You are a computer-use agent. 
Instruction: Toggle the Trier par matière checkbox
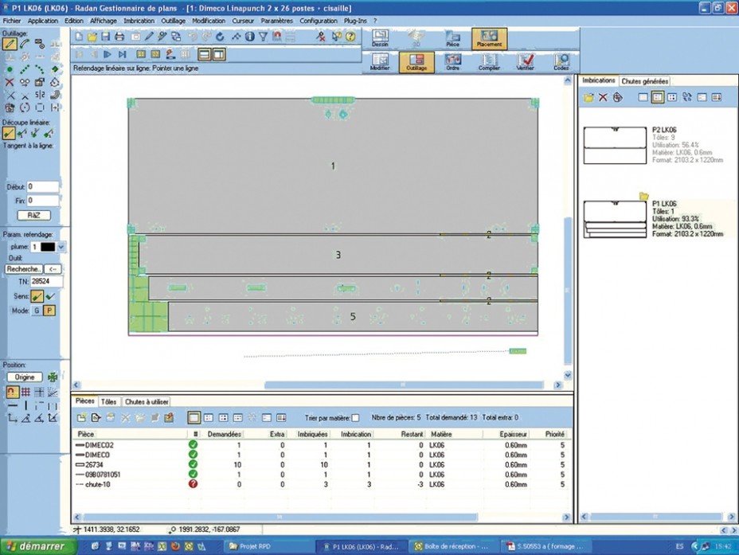[x=355, y=418]
